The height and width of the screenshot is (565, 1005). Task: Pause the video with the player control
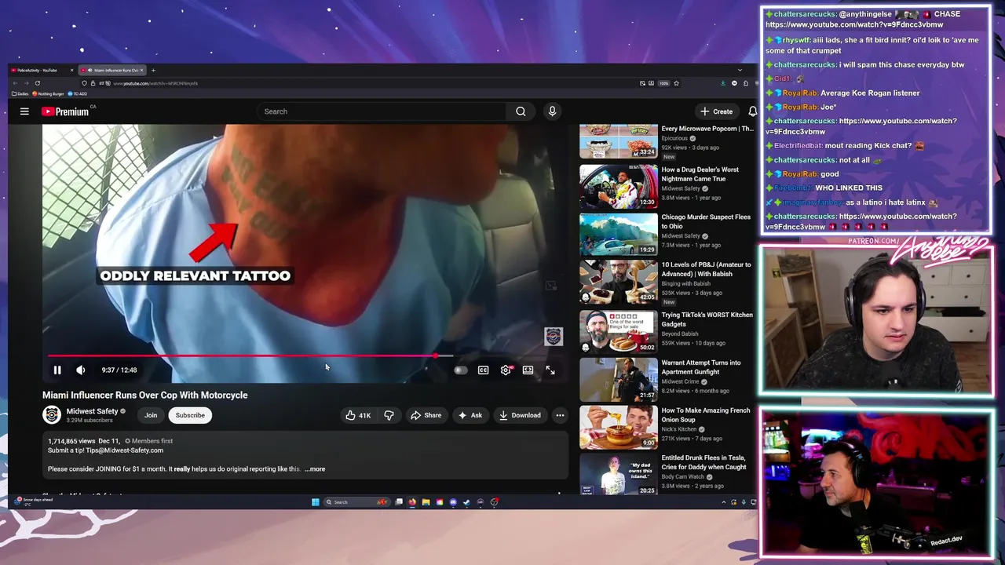tap(57, 370)
